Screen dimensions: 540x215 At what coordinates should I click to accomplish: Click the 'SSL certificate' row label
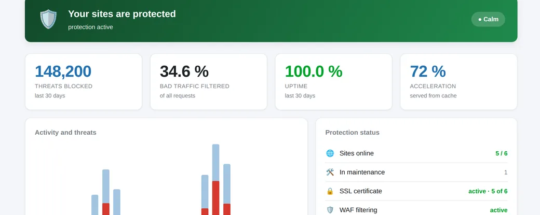(360, 191)
